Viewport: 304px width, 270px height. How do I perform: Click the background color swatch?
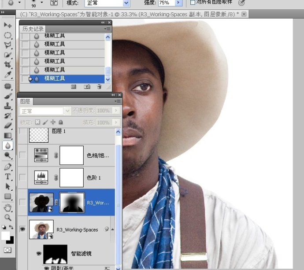[x=11, y=240]
